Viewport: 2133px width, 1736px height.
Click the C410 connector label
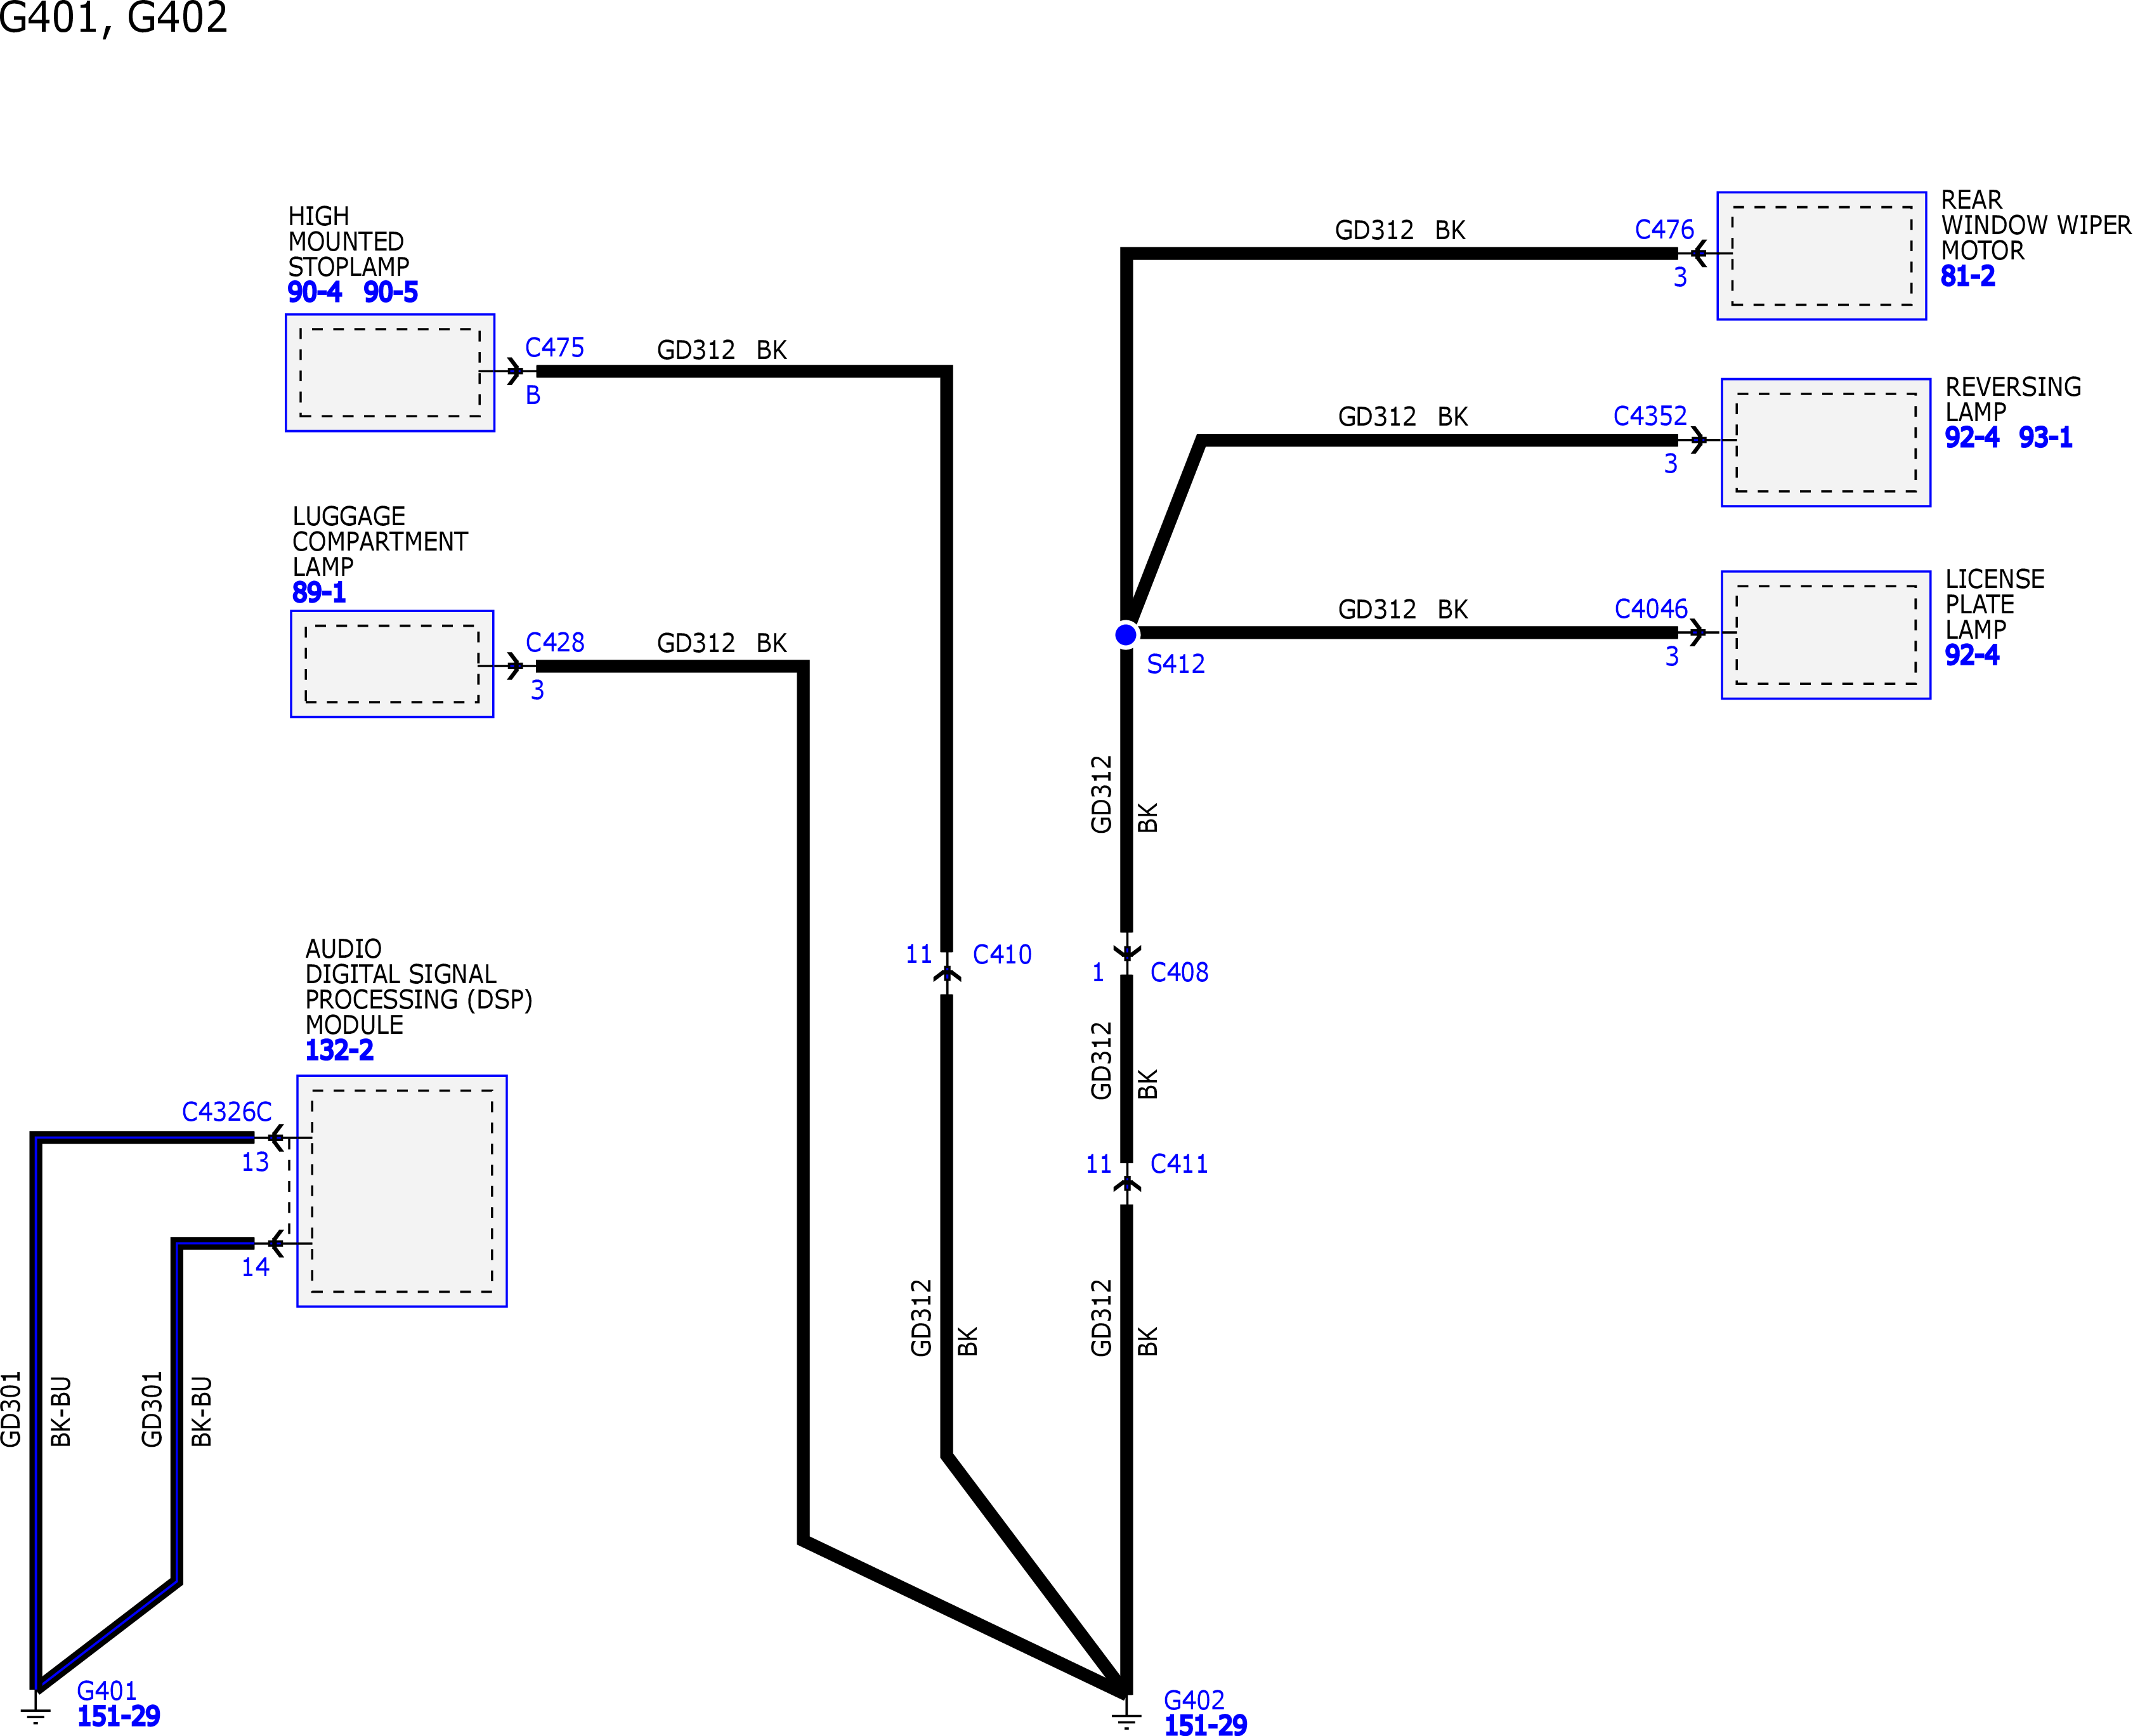tap(1002, 955)
